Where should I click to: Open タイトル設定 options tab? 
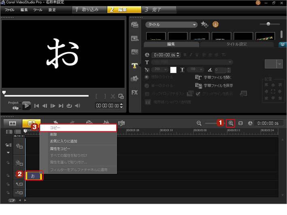[x=237, y=44]
